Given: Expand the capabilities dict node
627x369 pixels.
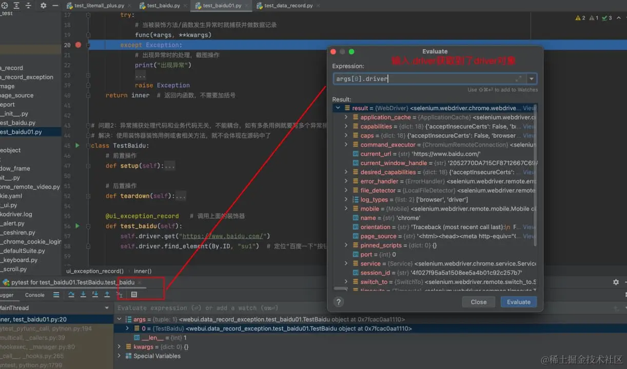Looking at the screenshot, I should point(346,127).
